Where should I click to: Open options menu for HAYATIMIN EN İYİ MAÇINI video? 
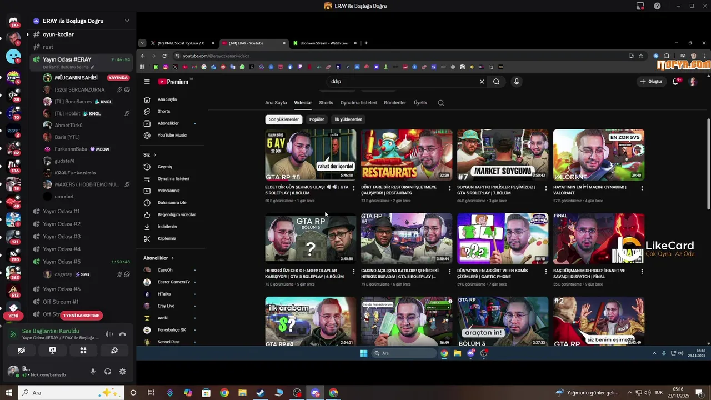tap(642, 188)
